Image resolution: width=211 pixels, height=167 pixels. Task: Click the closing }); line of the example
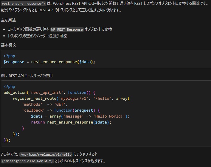7,140
